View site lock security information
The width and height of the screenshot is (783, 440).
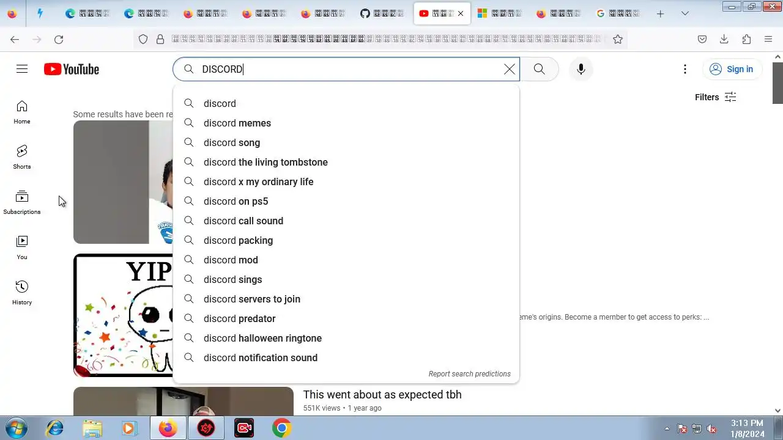(160, 39)
